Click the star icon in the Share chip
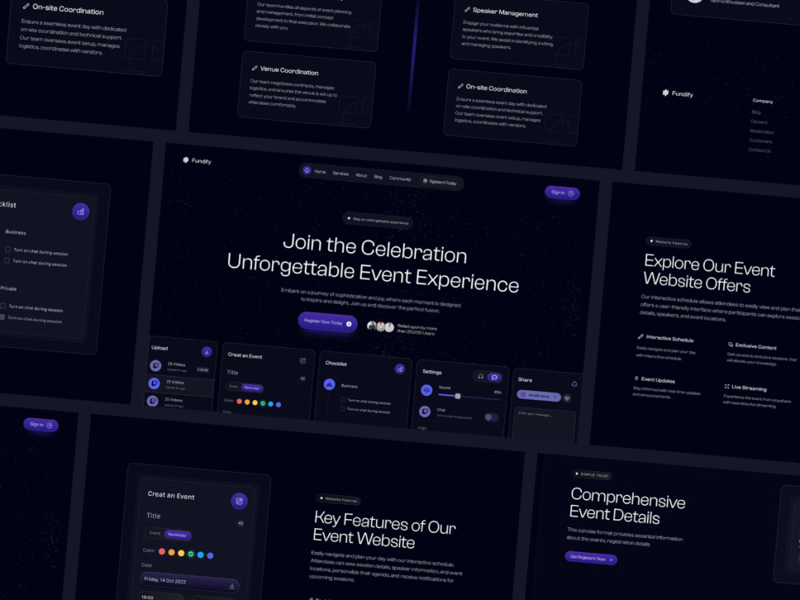Viewport: 800px width, 600px height. 523,394
